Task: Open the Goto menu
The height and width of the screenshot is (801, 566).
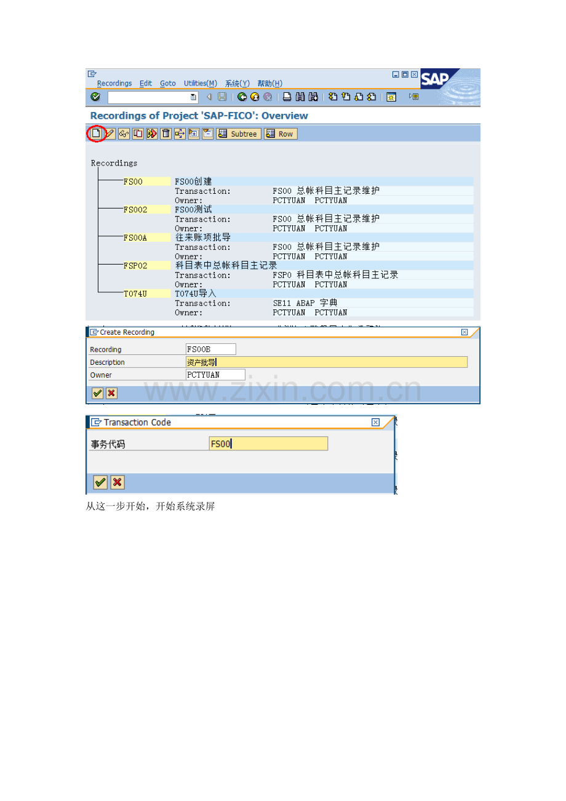Action: [168, 84]
